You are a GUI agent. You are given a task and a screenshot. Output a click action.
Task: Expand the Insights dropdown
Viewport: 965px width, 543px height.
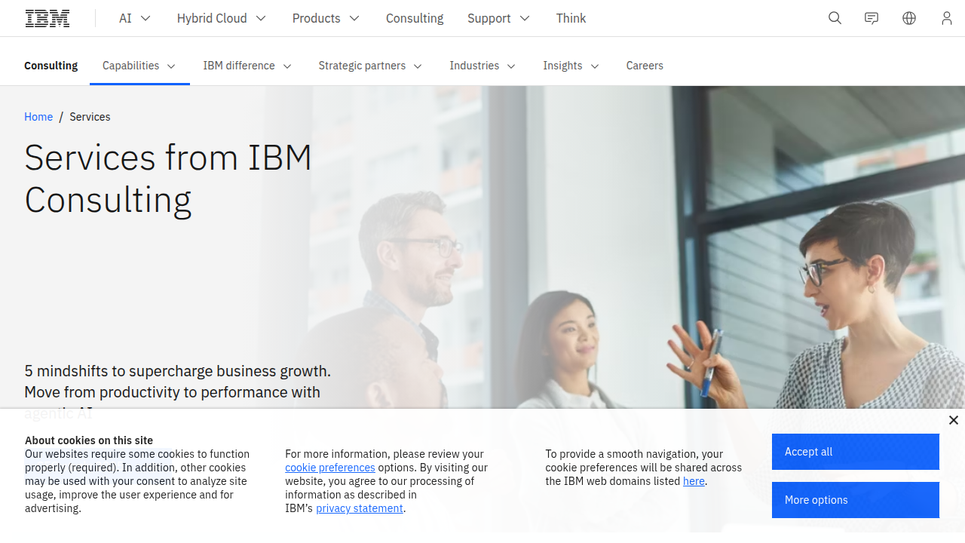coord(595,66)
